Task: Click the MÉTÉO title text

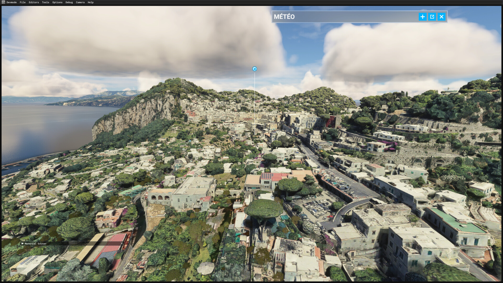Action: click(x=284, y=17)
